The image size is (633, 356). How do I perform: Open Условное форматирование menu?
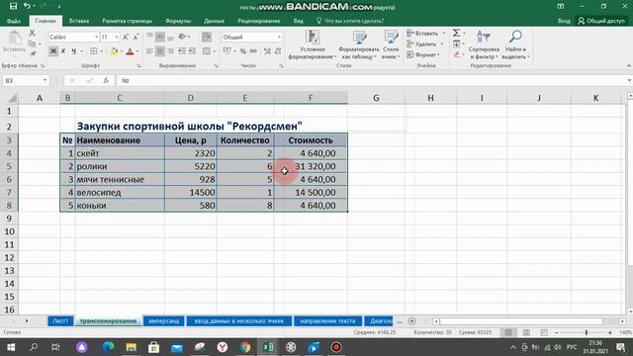click(313, 44)
